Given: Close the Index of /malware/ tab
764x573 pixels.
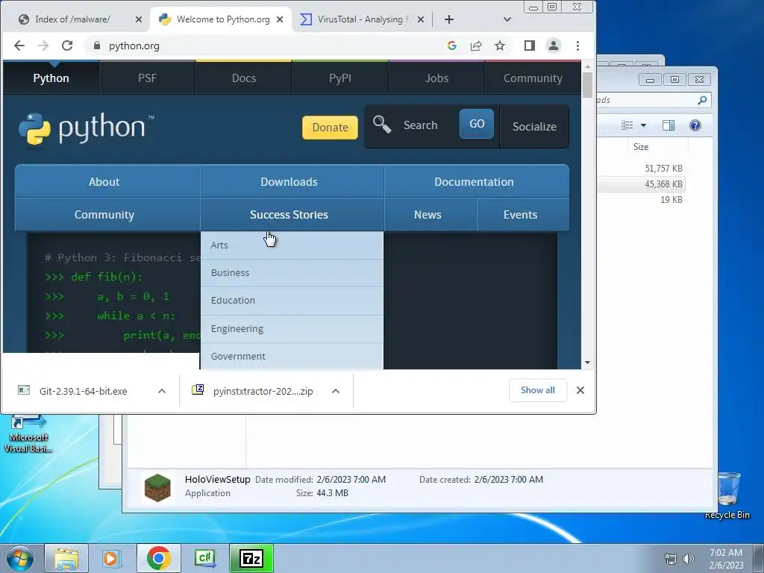Looking at the screenshot, I should [138, 19].
